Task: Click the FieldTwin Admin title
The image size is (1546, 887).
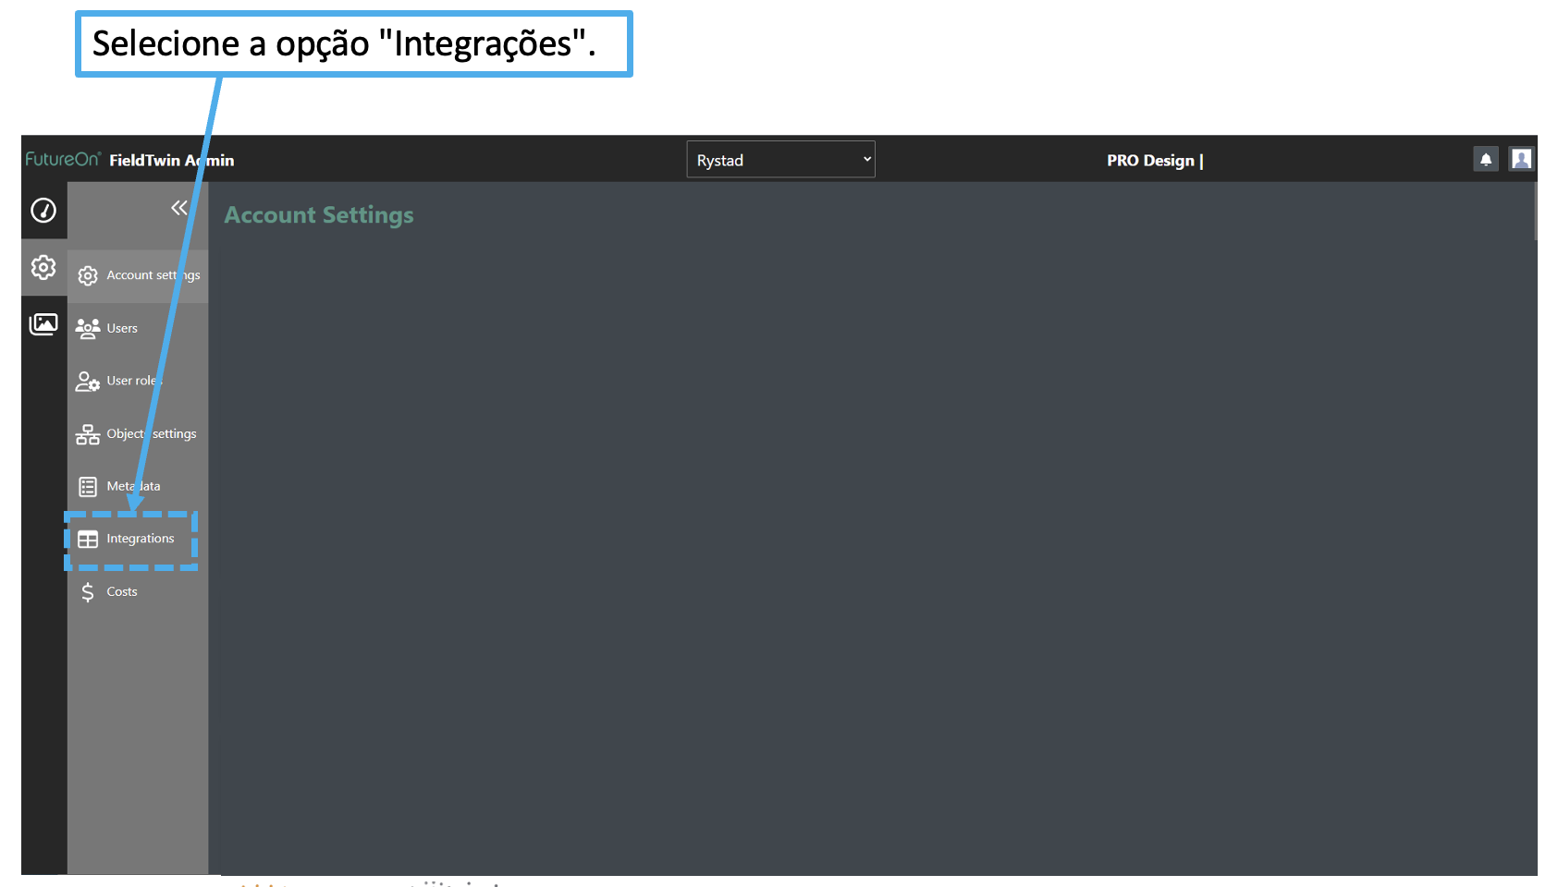Action: coord(172,161)
